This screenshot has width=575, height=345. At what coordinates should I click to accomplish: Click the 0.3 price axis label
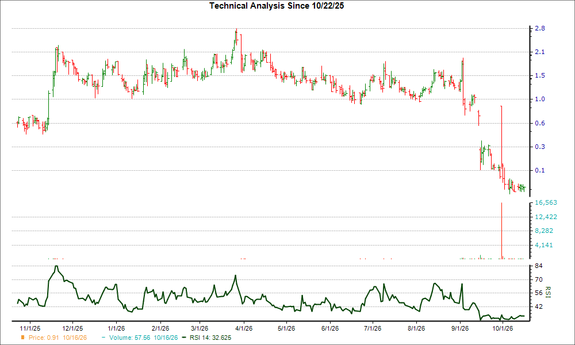pyautogui.click(x=540, y=147)
